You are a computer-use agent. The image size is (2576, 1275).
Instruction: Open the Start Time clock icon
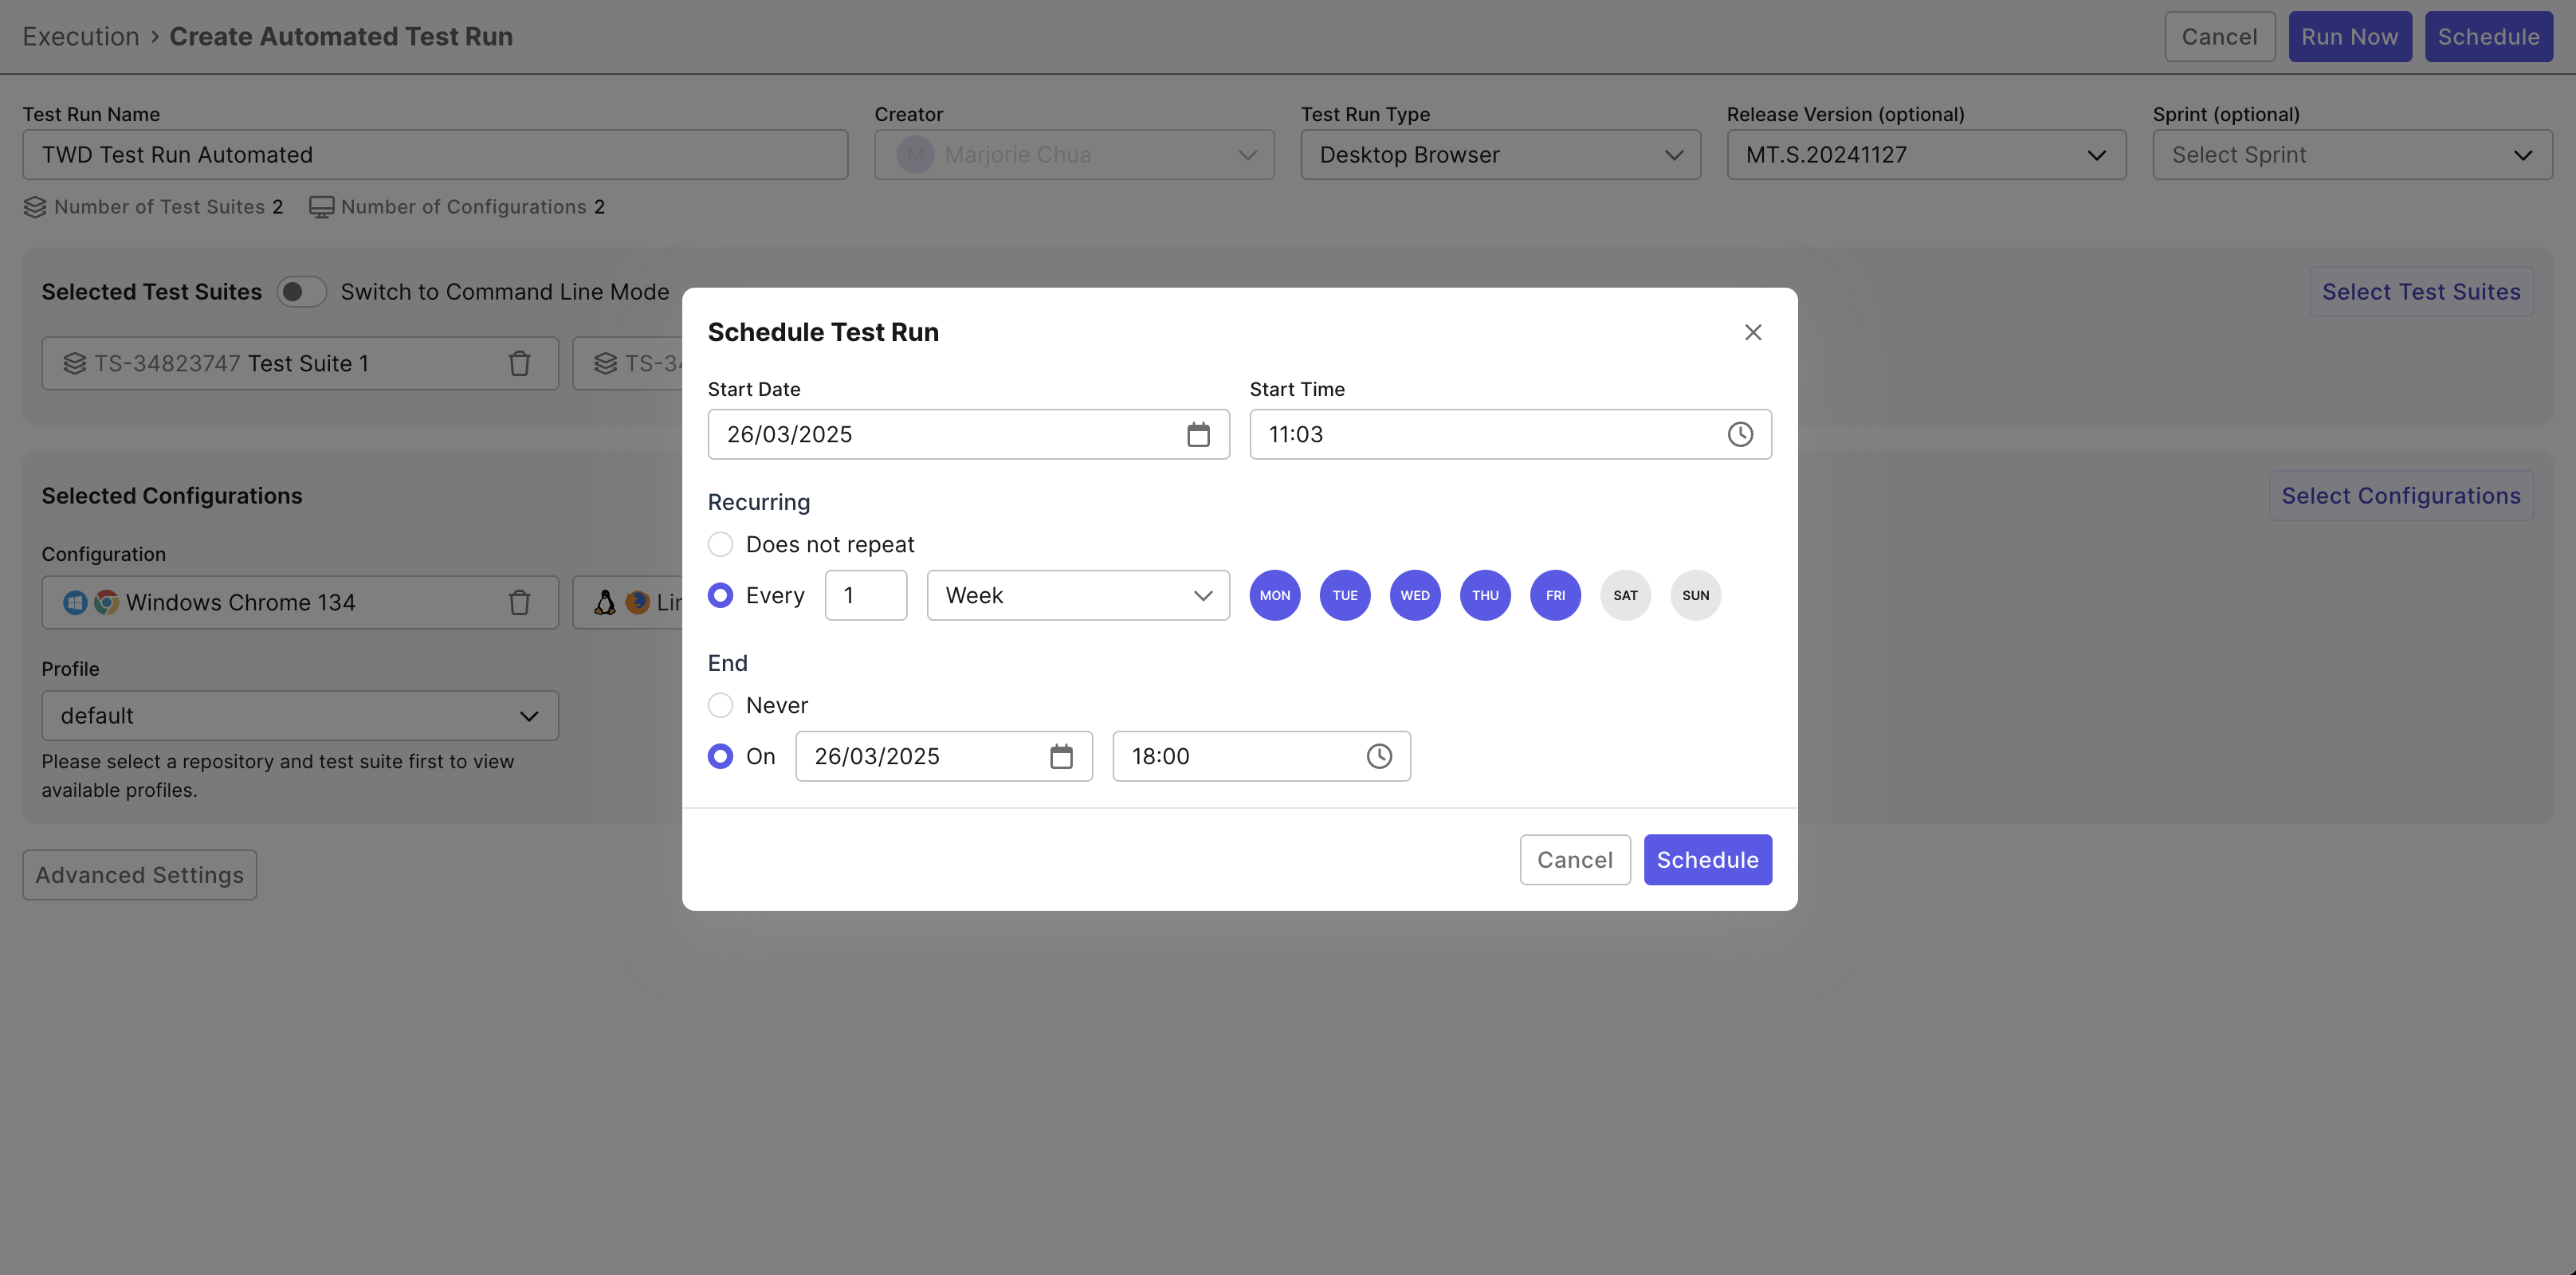pos(1740,434)
